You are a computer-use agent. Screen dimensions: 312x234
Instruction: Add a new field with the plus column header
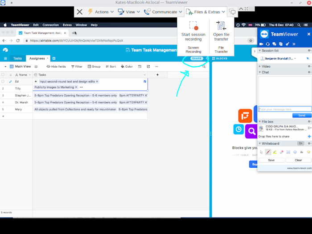click(x=157, y=75)
